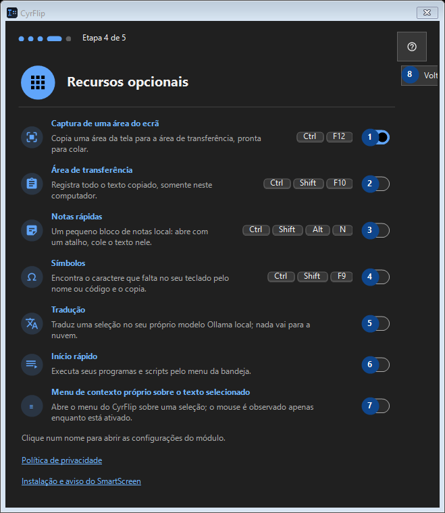Click the Alt key badge for Notas rápidas
Image resolution: width=445 pixels, height=513 pixels.
point(318,230)
